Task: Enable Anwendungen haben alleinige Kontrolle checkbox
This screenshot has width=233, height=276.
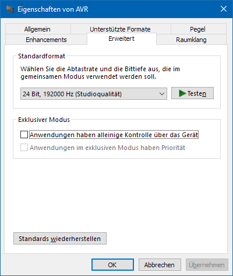Action: point(24,135)
